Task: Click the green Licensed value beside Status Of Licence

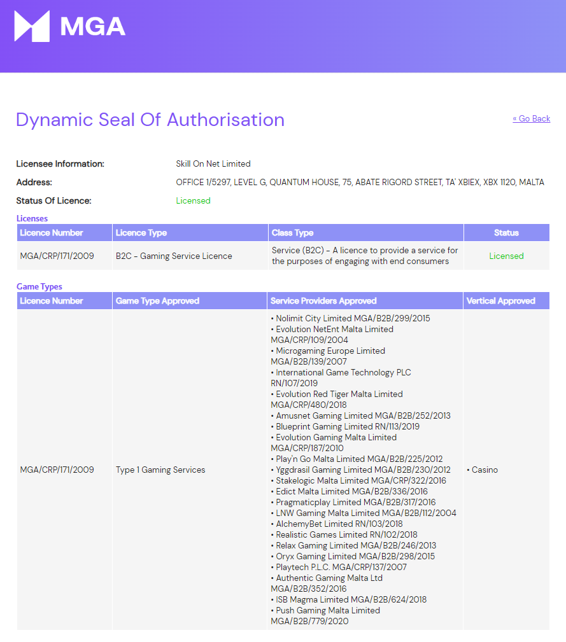Action: click(x=193, y=200)
